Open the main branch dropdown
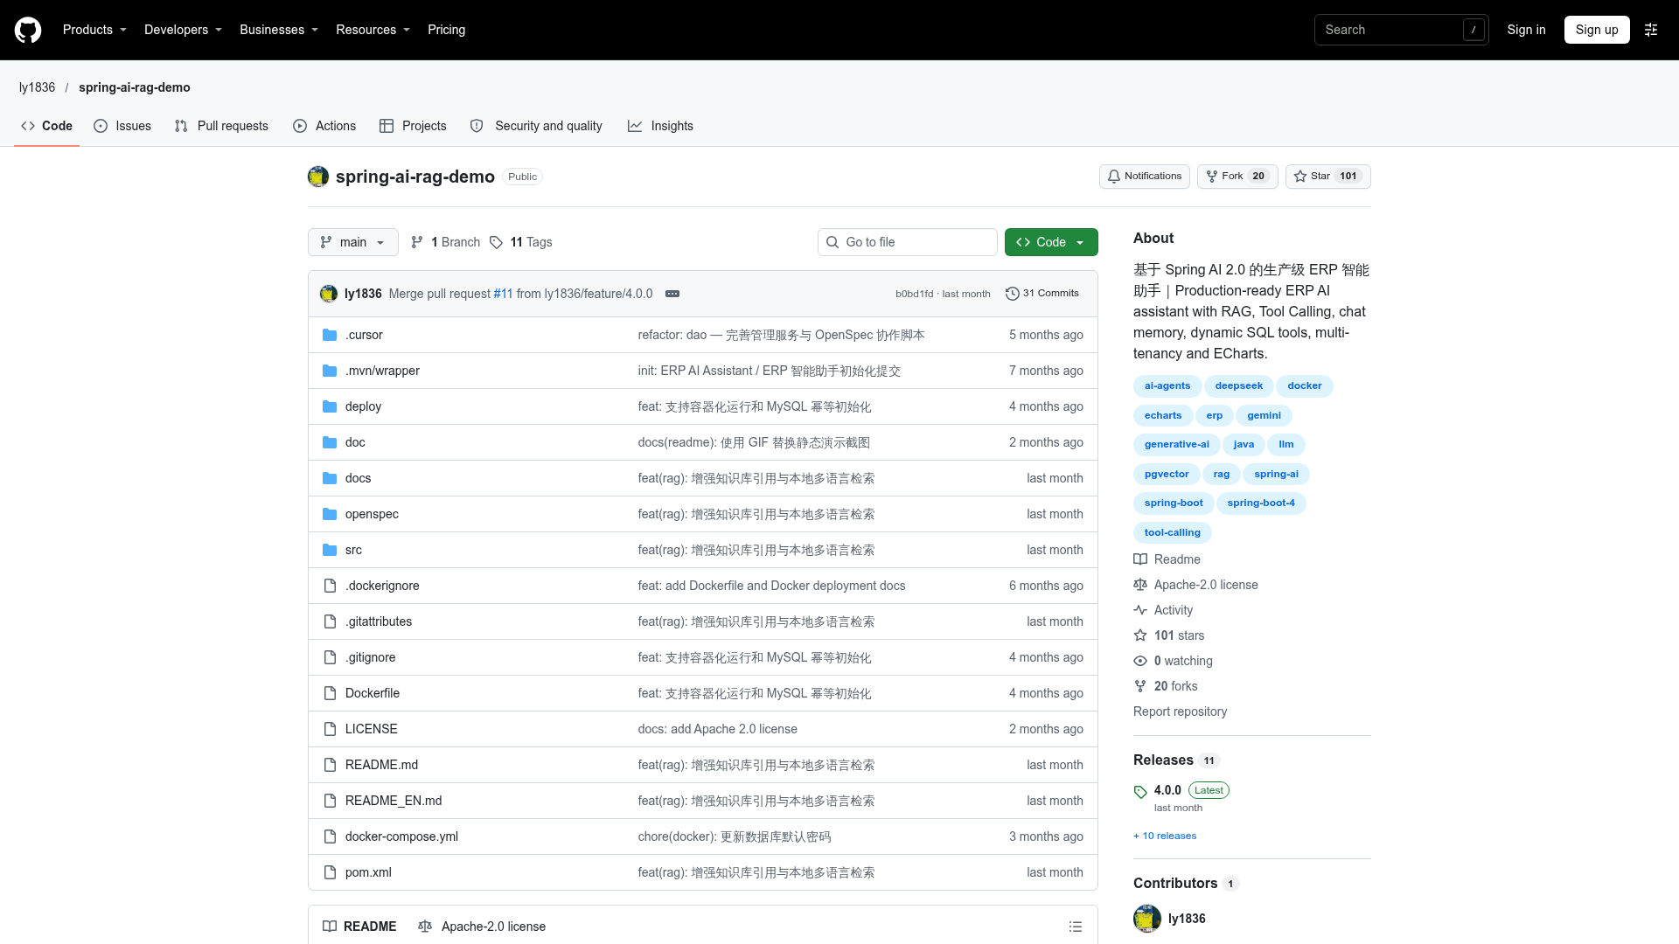Screen dimensions: 1679x944 point(353,242)
